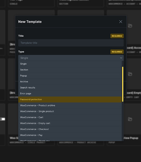Image resolution: width=141 pixels, height=162 pixels.
Task: Select WooCommerce - Product archive
Action: click(x=70, y=105)
